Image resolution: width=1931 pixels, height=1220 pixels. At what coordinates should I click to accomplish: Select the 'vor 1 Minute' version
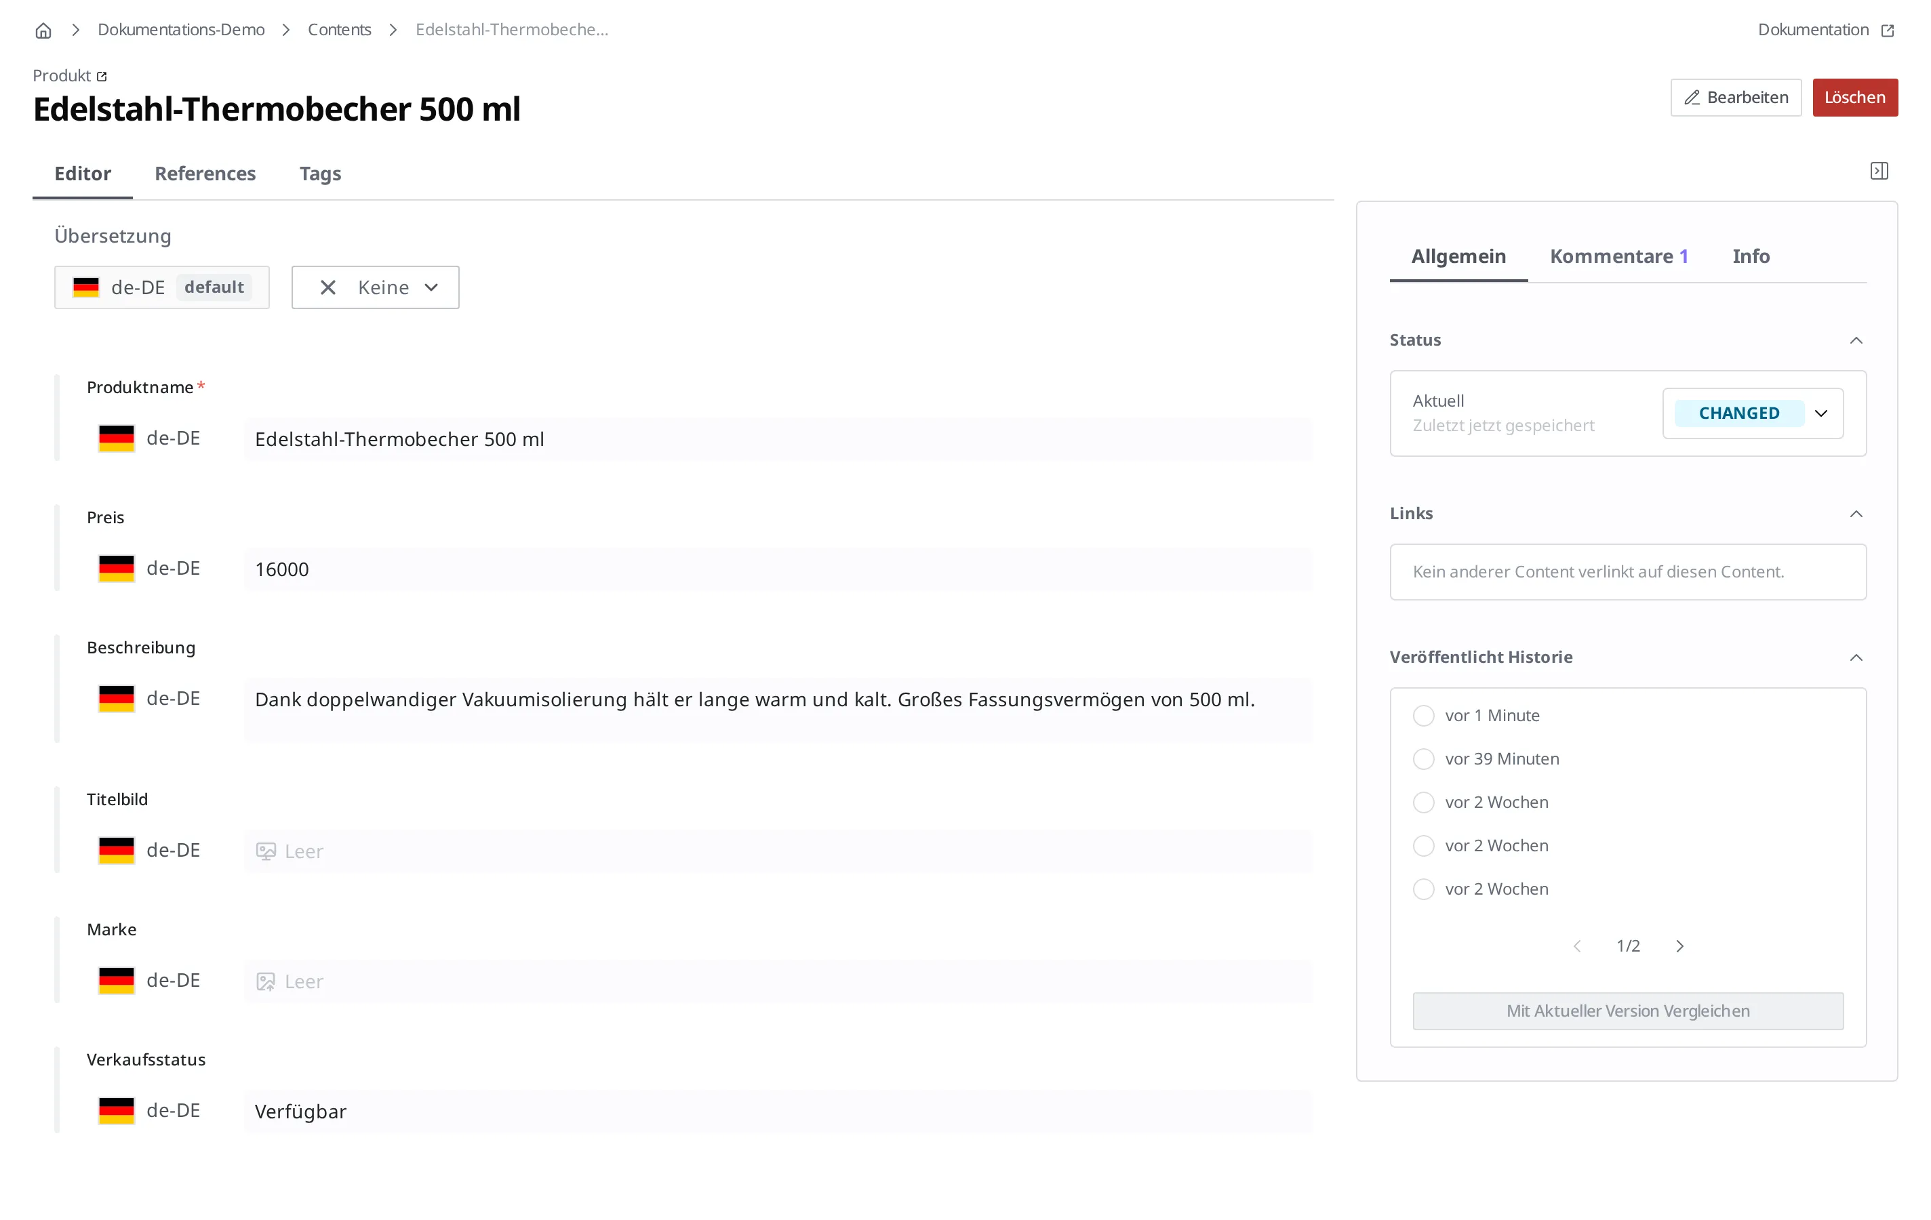click(1423, 715)
